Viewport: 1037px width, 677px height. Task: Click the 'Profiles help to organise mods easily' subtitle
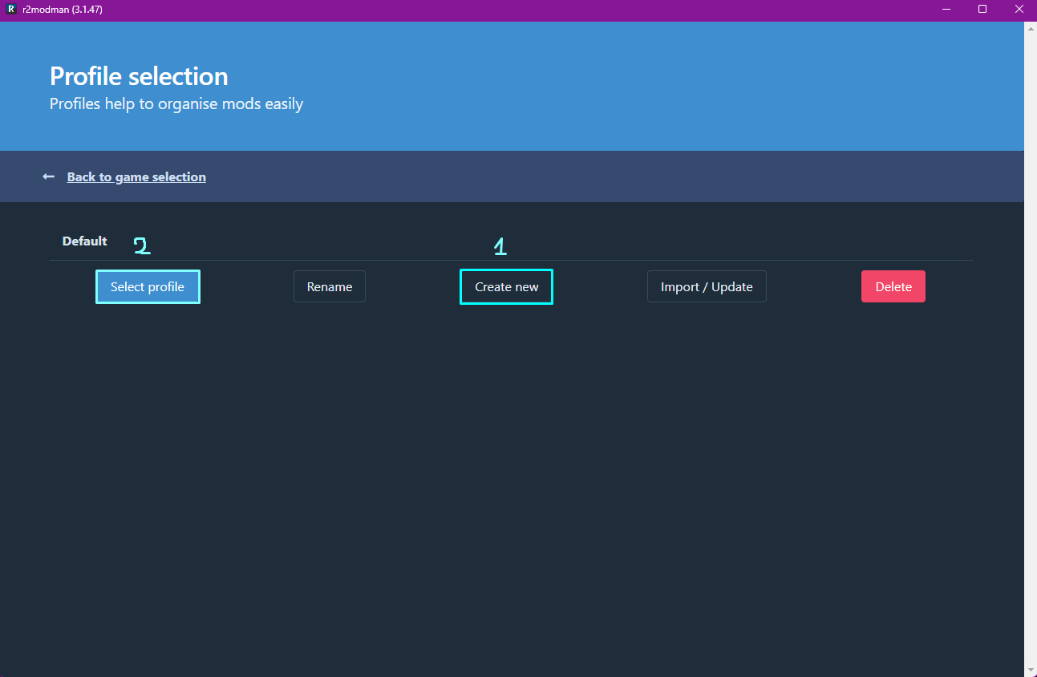pos(176,103)
